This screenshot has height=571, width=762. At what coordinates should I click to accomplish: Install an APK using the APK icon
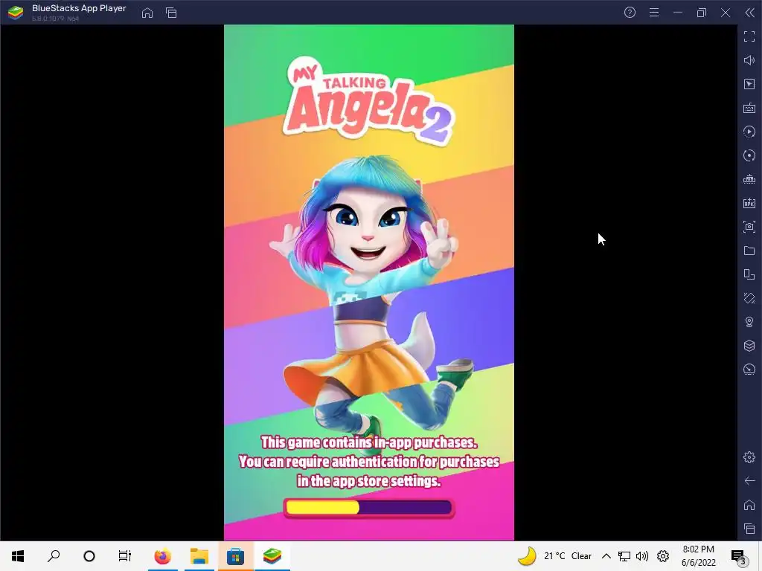click(x=749, y=203)
